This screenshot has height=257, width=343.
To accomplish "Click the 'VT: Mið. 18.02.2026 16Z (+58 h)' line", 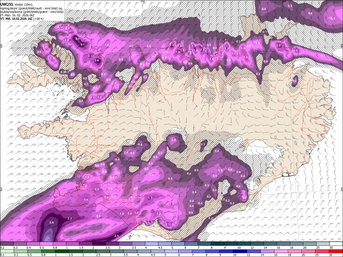I will 22,19.
